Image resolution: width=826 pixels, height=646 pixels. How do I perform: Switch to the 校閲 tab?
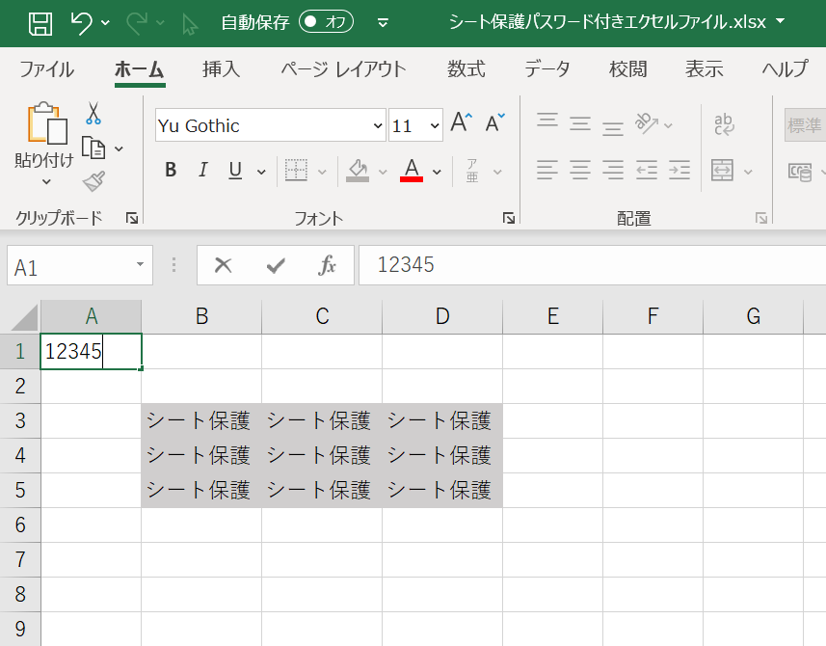(627, 69)
